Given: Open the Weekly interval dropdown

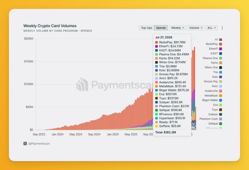Looking at the screenshot, I should [178, 28].
